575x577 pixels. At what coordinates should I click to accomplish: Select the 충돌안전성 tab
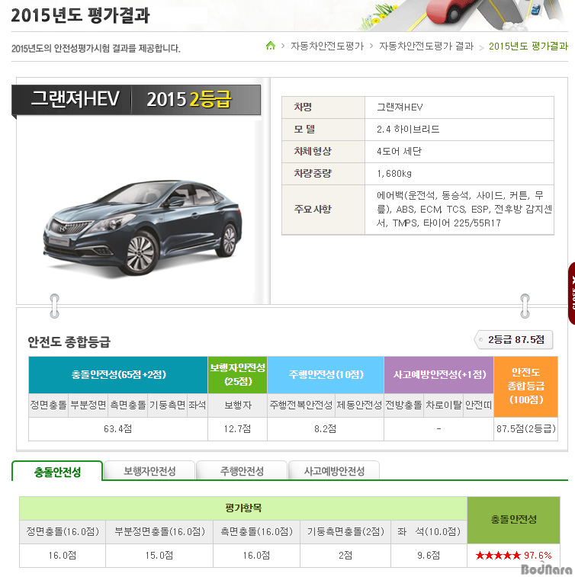coord(57,471)
